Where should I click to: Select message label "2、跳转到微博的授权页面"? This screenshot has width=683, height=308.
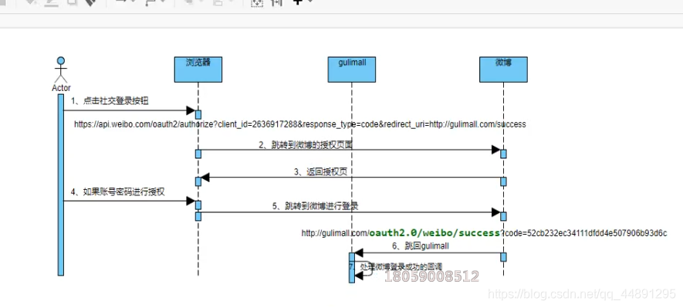click(x=306, y=145)
